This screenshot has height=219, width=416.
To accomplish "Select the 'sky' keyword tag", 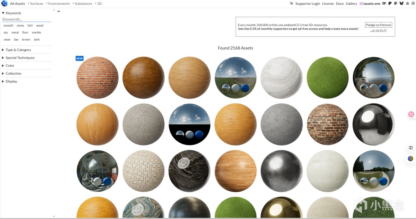I will pos(6,32).
